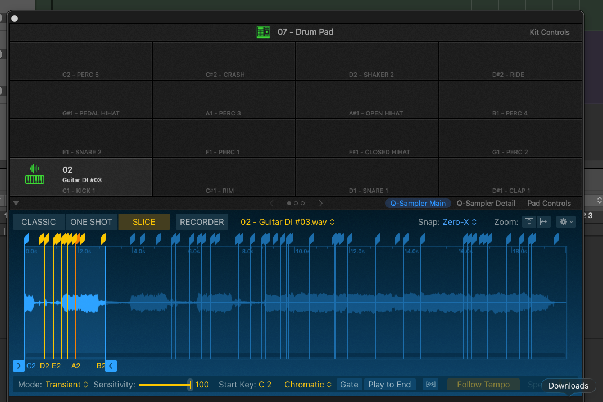Open the Mode Transient dropdown
Image resolution: width=603 pixels, height=402 pixels.
pyautogui.click(x=66, y=385)
